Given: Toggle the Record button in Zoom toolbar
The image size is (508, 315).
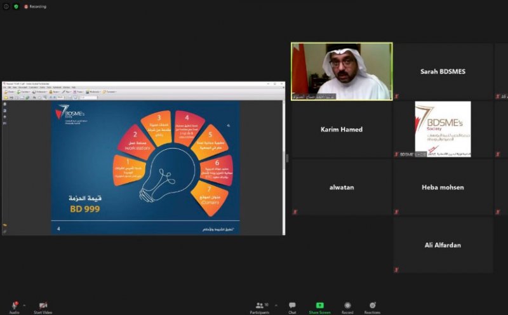Looking at the screenshot, I should pos(347,307).
